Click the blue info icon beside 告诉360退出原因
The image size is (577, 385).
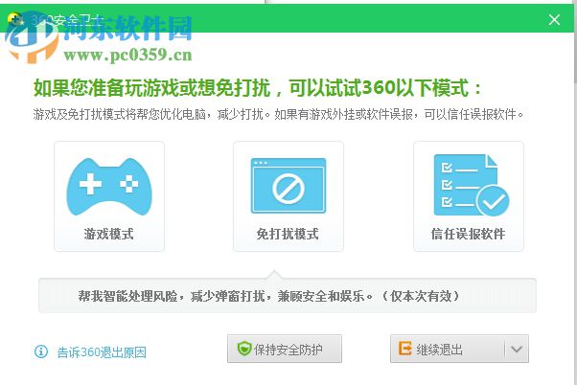[41, 351]
